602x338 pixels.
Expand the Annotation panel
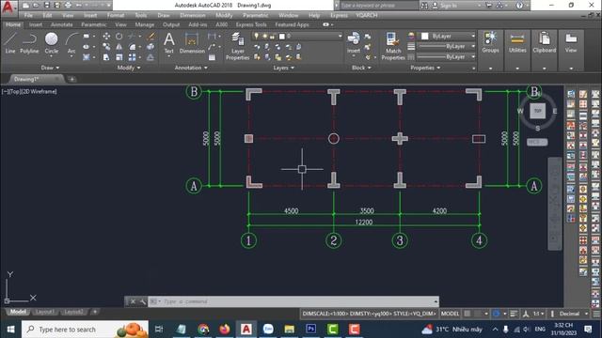[x=191, y=68]
